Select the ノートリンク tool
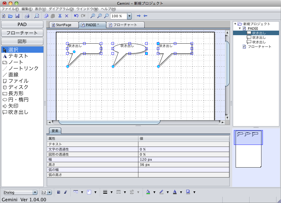This screenshot has width=281, height=203. [22, 68]
